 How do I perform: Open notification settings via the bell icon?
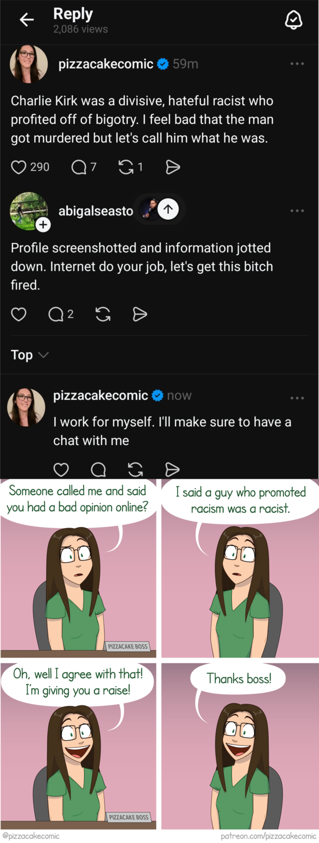(294, 20)
